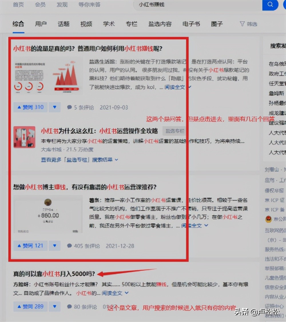The height and width of the screenshot is (322, 286).
Task: Click the downvote arrow next to 赞同310
Action: point(55,107)
